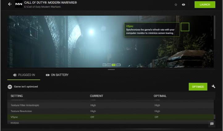Viewport: 223px width, 131px height.
Task: Optimize the game settings
Action: click(x=198, y=87)
